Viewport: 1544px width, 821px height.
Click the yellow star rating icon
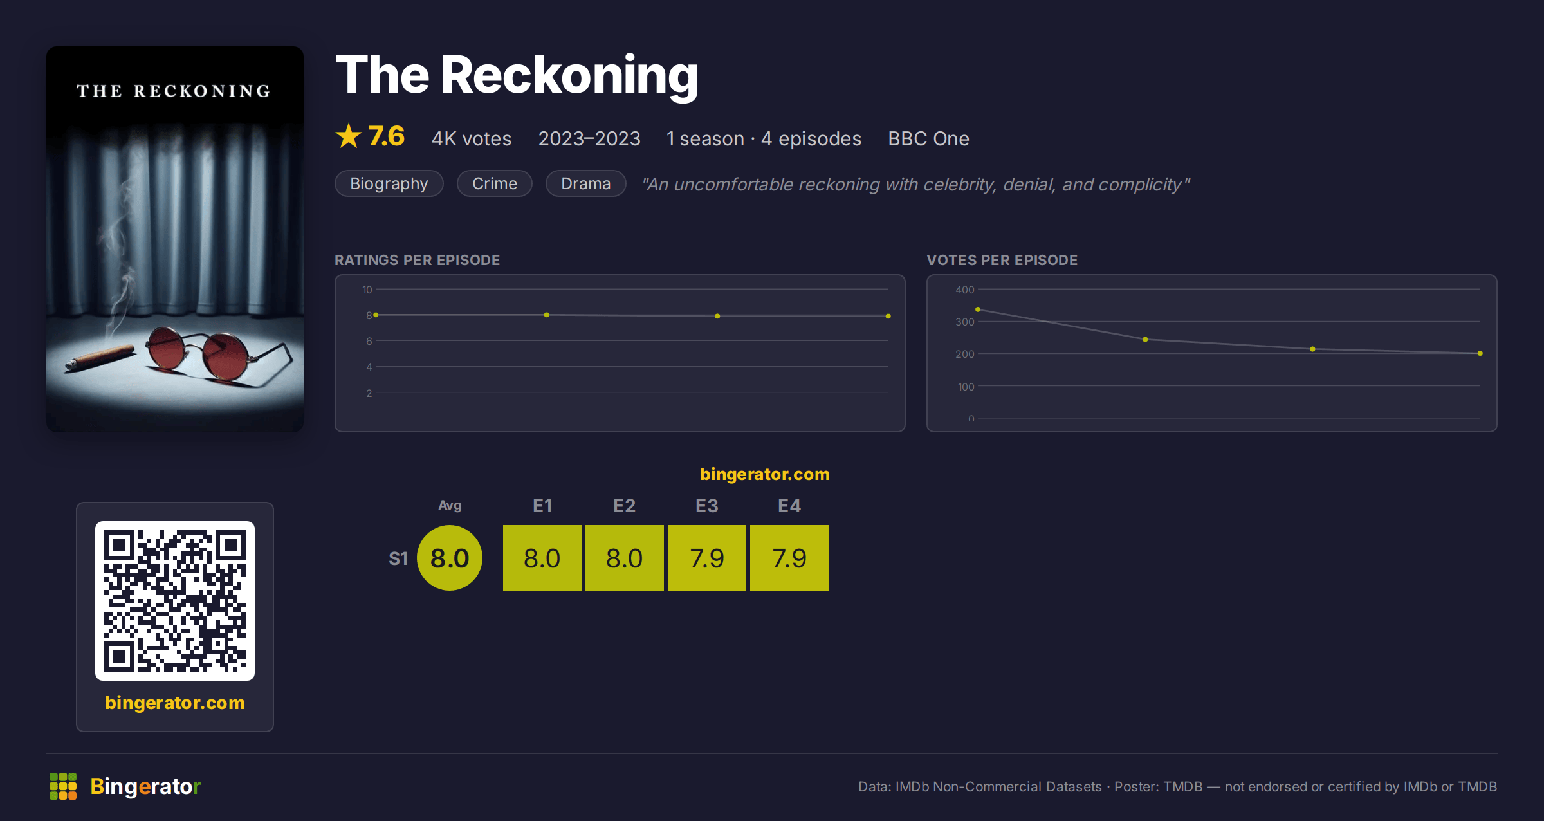pos(349,136)
